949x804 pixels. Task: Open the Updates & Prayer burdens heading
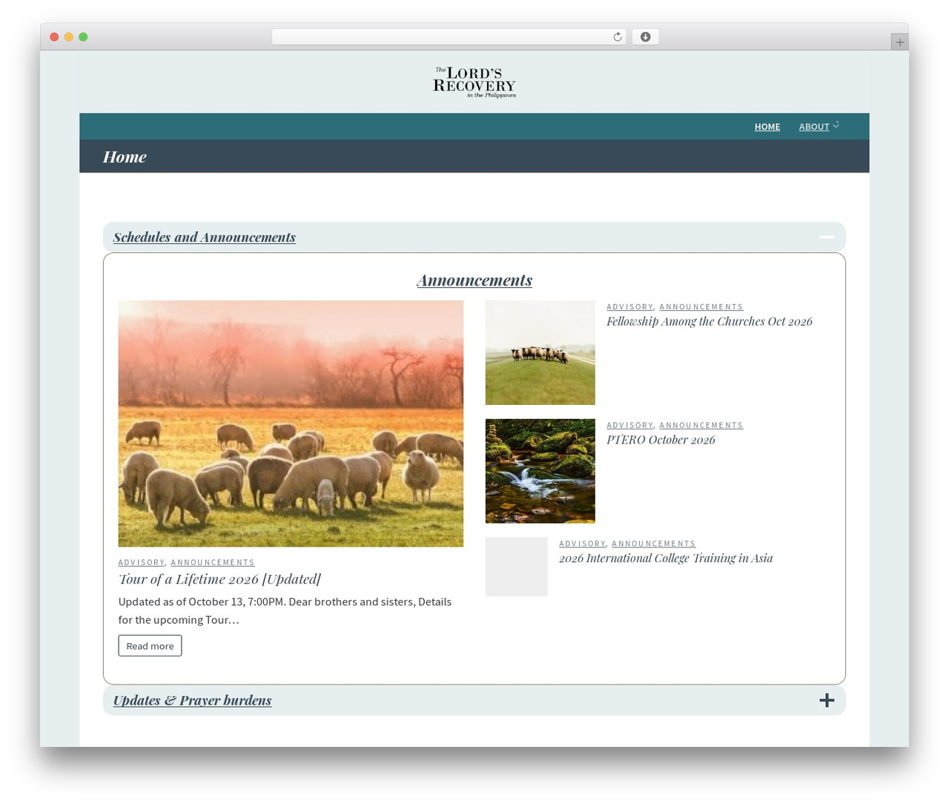coord(193,700)
